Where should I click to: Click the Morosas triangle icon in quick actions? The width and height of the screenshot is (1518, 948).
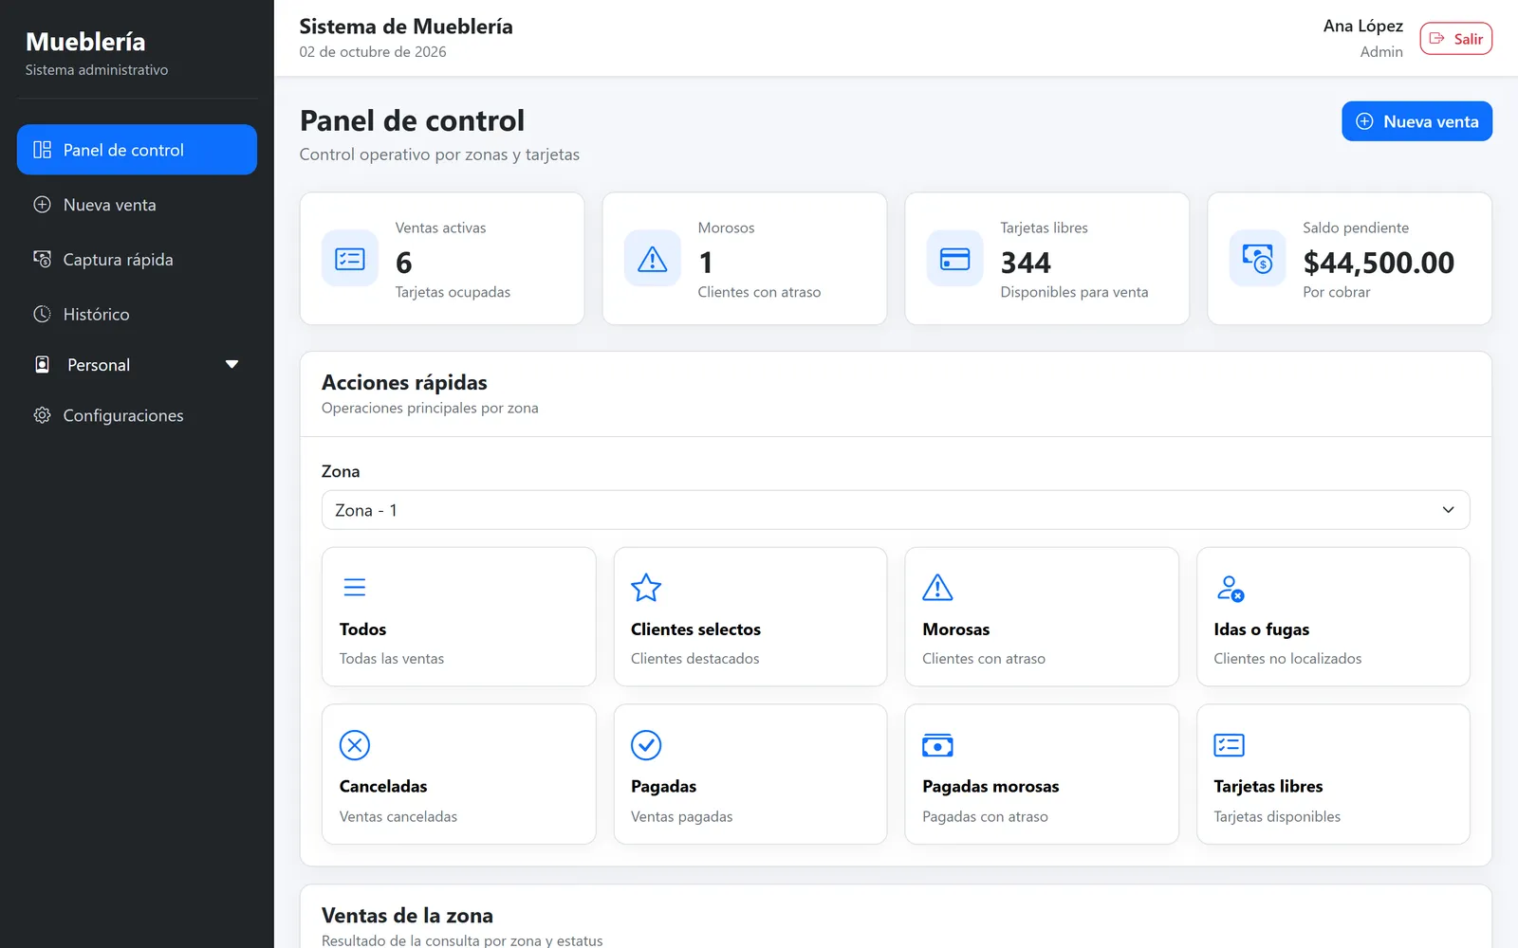pos(937,588)
